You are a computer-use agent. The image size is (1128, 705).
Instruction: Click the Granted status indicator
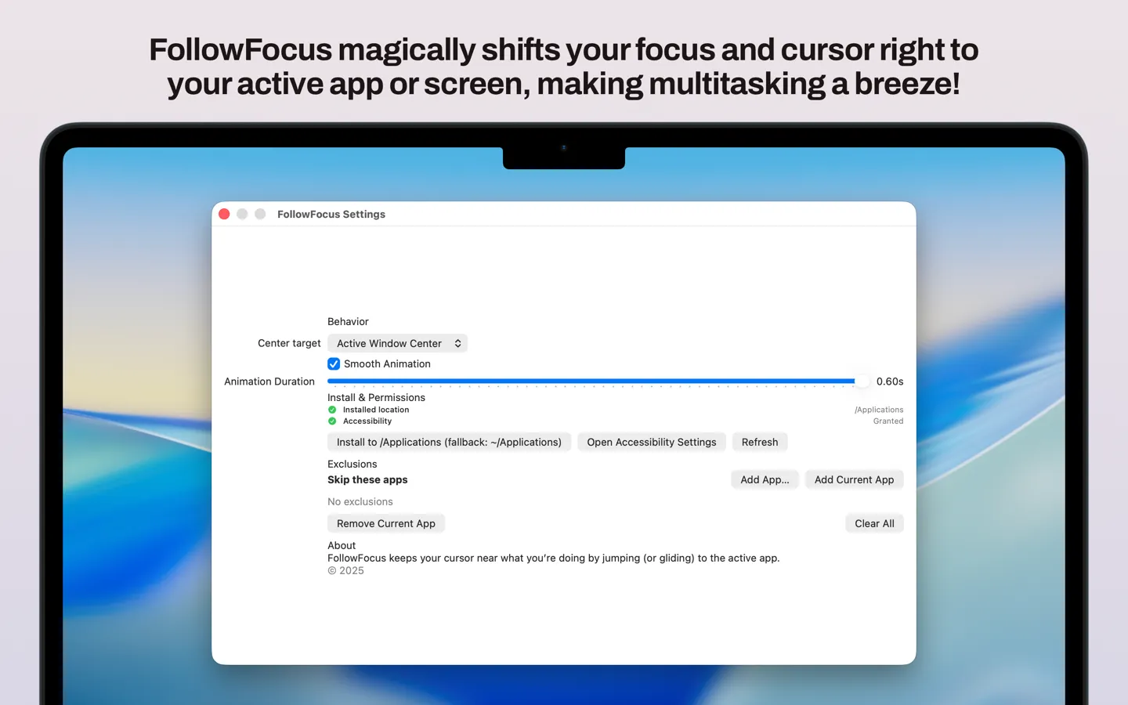(x=888, y=421)
